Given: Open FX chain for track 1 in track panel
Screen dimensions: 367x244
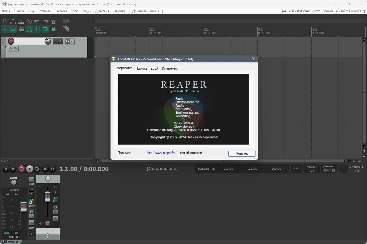Looking at the screenshot, I should [68, 41].
